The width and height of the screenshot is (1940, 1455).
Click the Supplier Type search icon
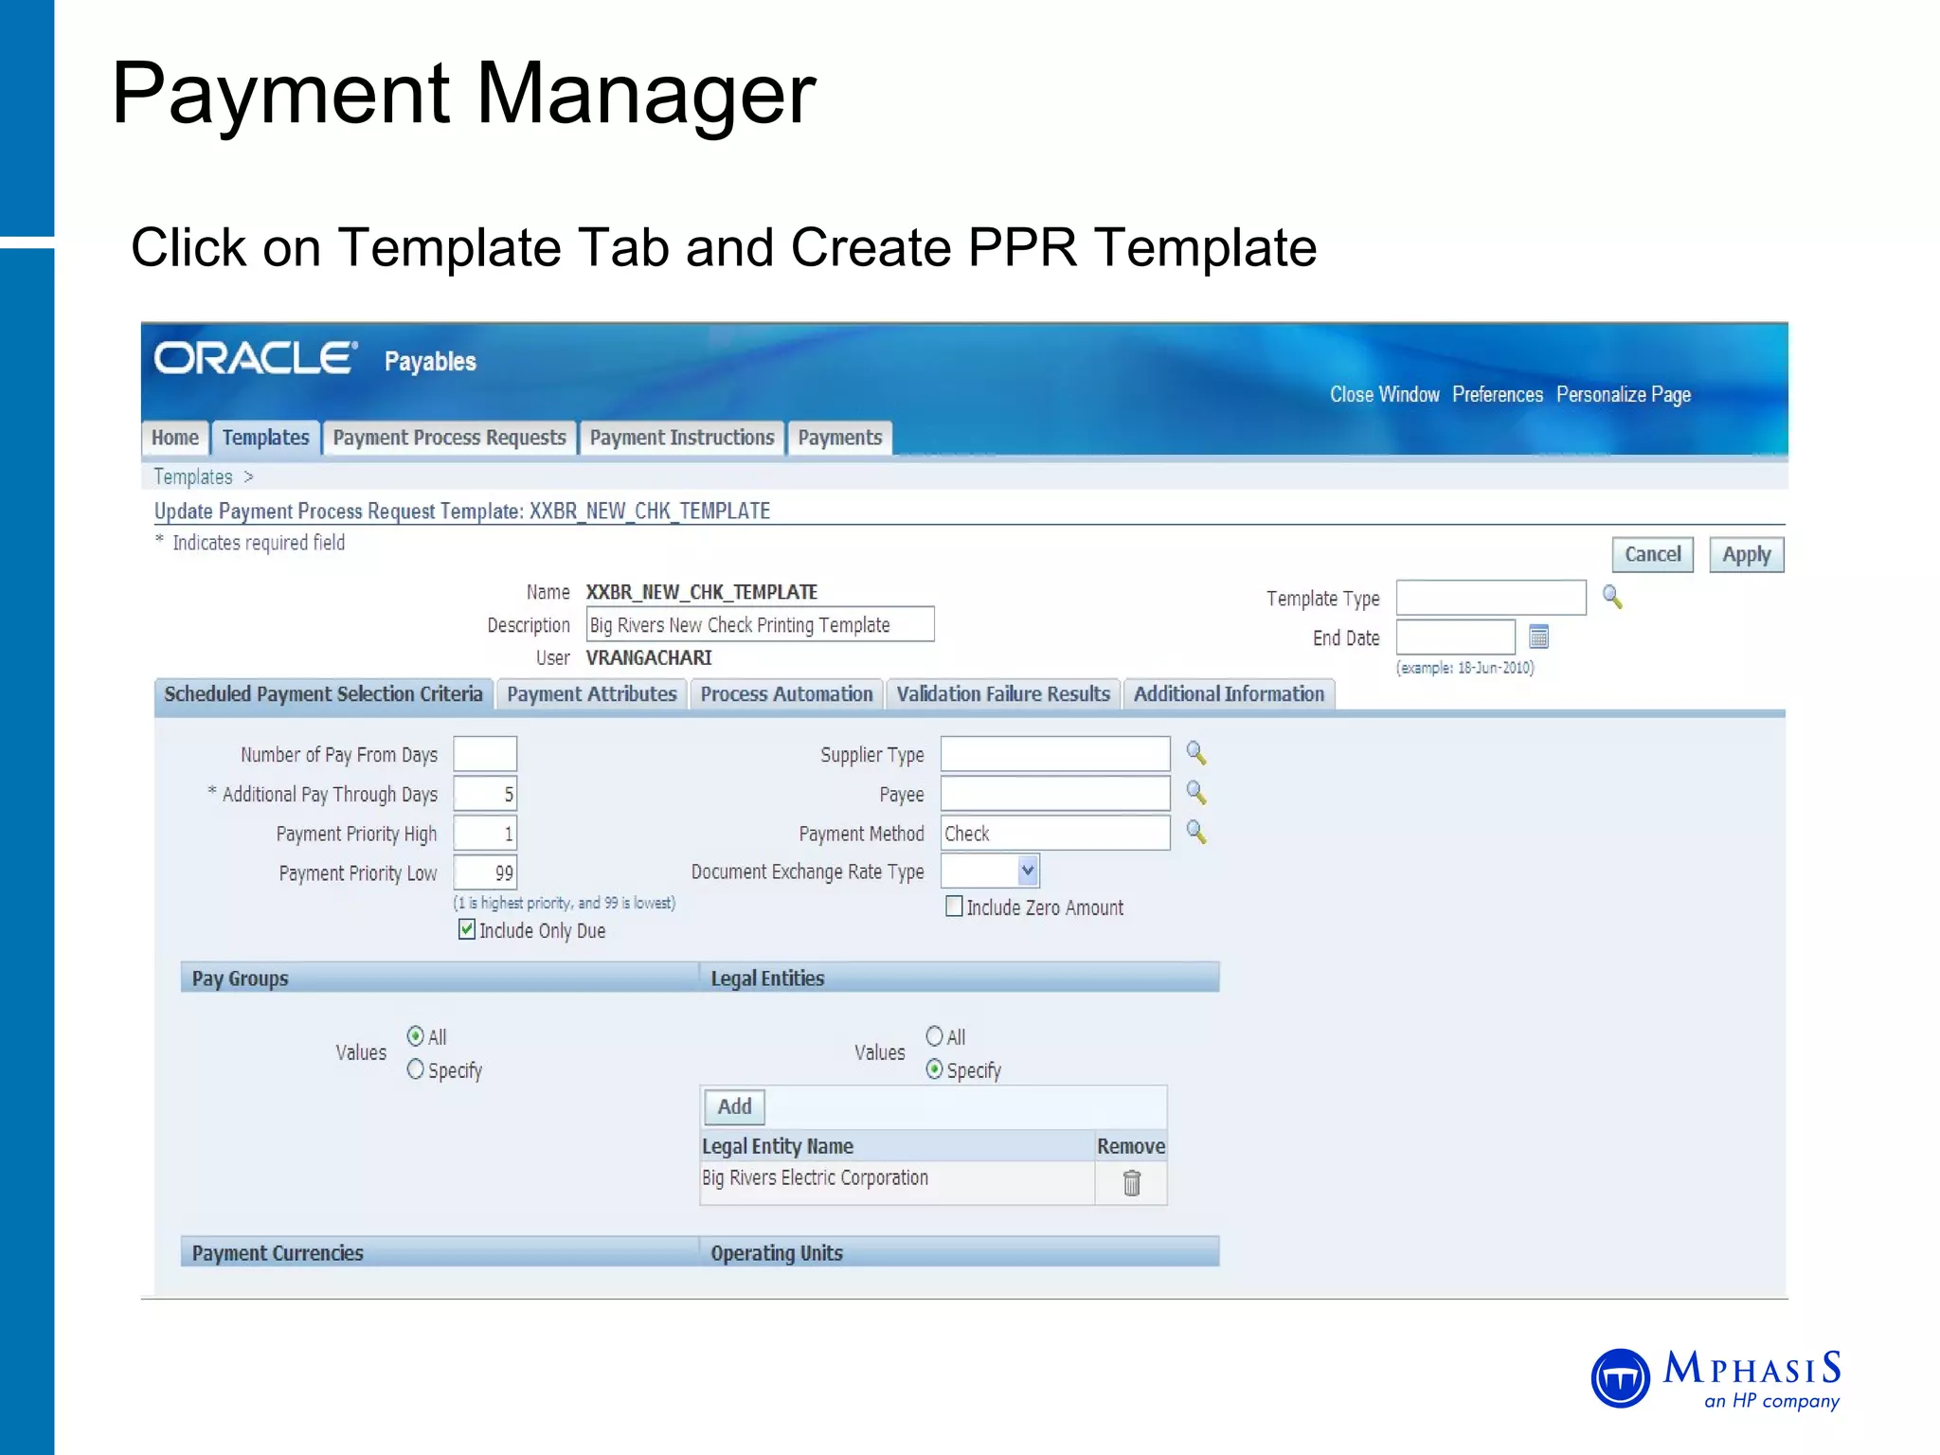coord(1195,753)
